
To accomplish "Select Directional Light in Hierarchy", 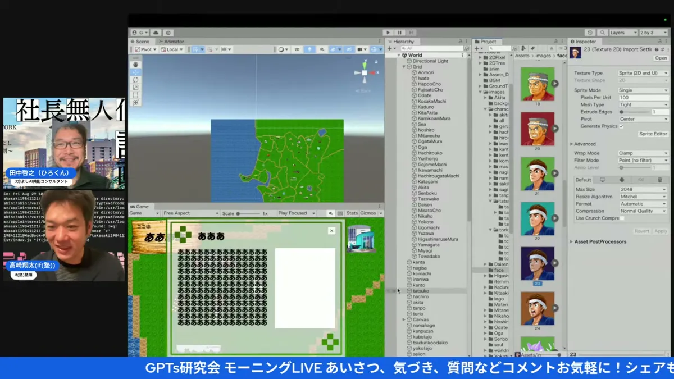I will (430, 61).
